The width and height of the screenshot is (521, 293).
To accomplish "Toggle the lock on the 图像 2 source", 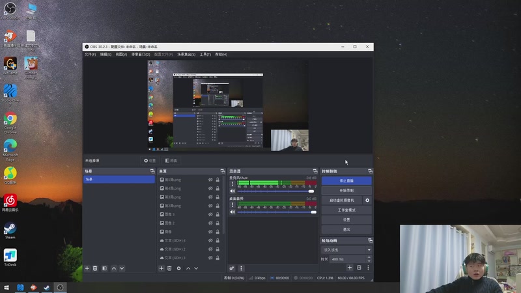I will point(218,223).
